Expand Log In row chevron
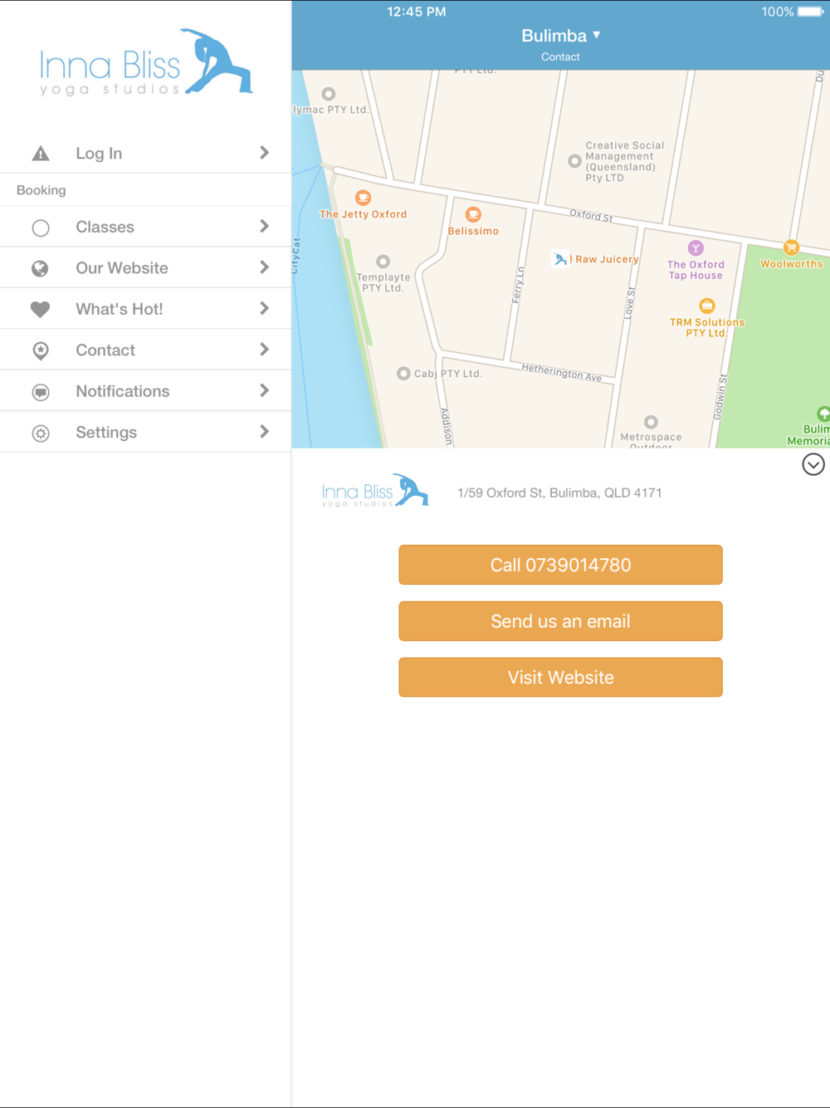 264,153
